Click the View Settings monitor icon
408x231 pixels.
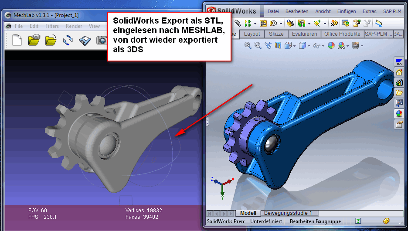point(355,45)
